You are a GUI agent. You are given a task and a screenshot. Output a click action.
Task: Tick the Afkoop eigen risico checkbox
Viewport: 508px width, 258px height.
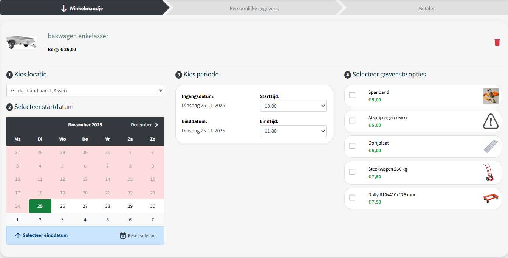(x=352, y=121)
